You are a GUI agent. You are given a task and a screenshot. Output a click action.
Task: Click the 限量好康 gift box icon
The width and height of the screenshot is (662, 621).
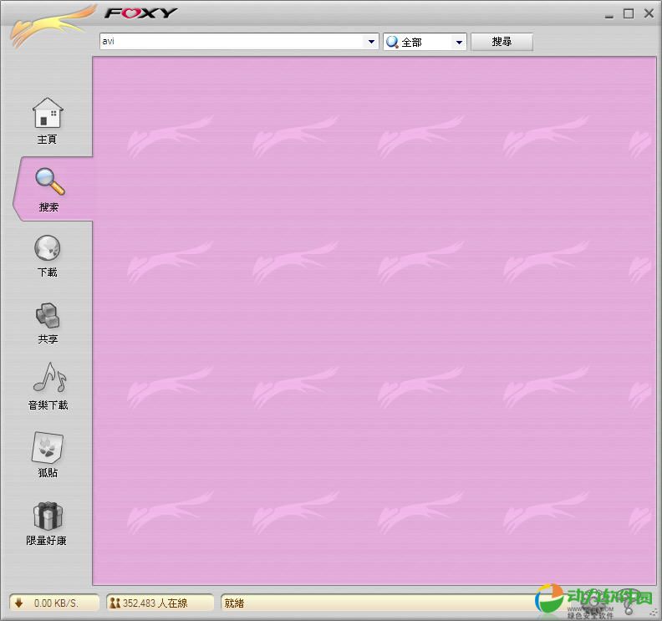pos(48,517)
